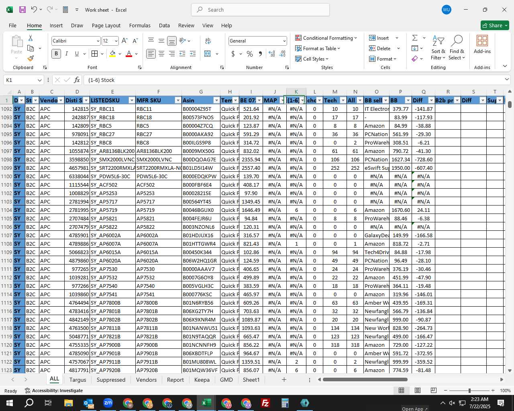Toggle Middle Align
514x411 pixels.
161,41
